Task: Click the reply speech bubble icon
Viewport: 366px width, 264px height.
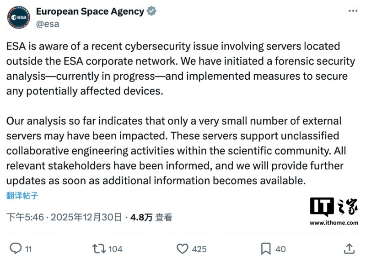Action: (x=16, y=248)
